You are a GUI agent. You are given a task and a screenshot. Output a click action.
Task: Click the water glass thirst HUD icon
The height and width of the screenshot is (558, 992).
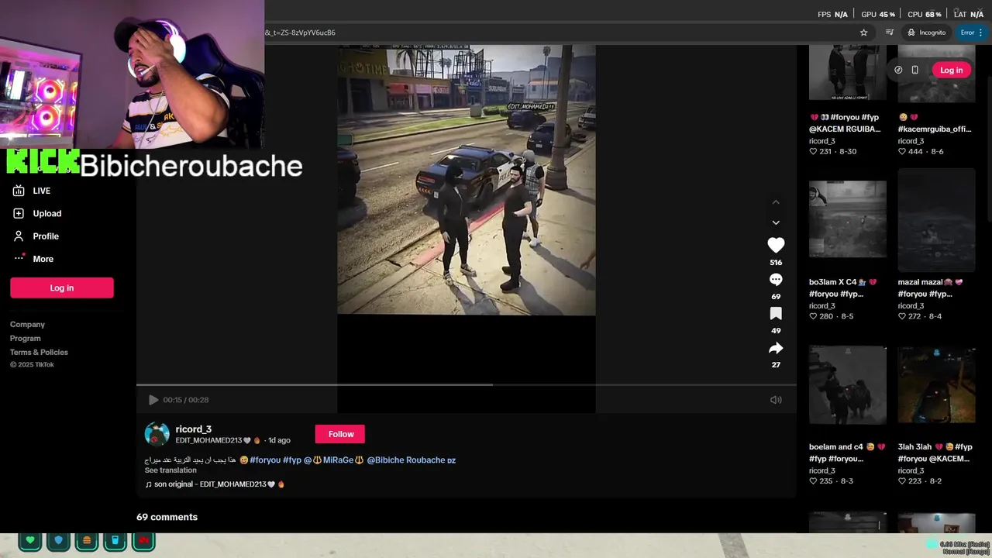coord(115,540)
